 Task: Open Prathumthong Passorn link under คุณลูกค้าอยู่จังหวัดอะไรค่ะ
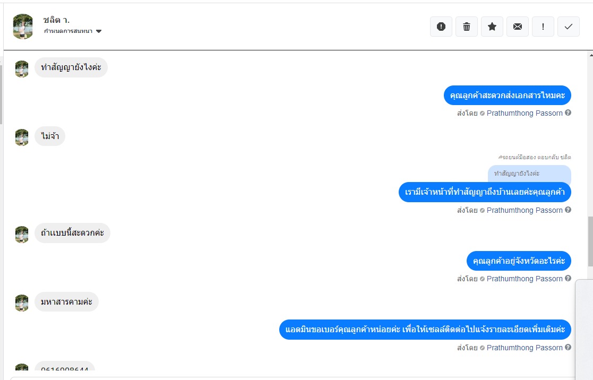pyautogui.click(x=524, y=279)
